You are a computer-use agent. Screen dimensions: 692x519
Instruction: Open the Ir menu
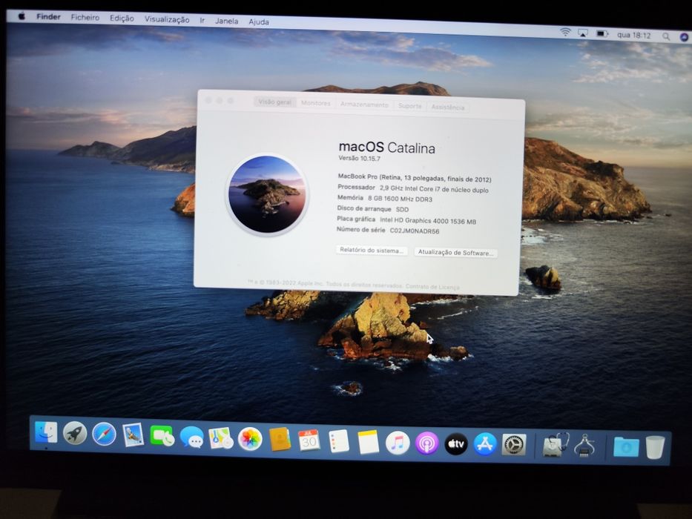[202, 20]
